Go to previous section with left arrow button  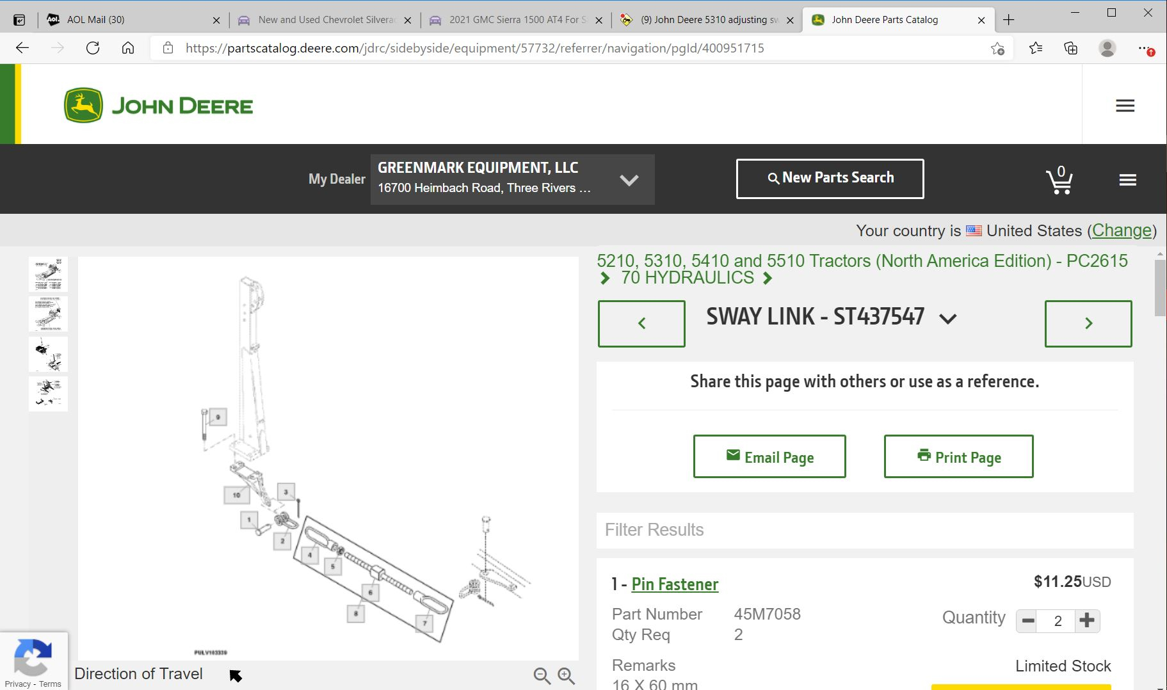(x=641, y=324)
